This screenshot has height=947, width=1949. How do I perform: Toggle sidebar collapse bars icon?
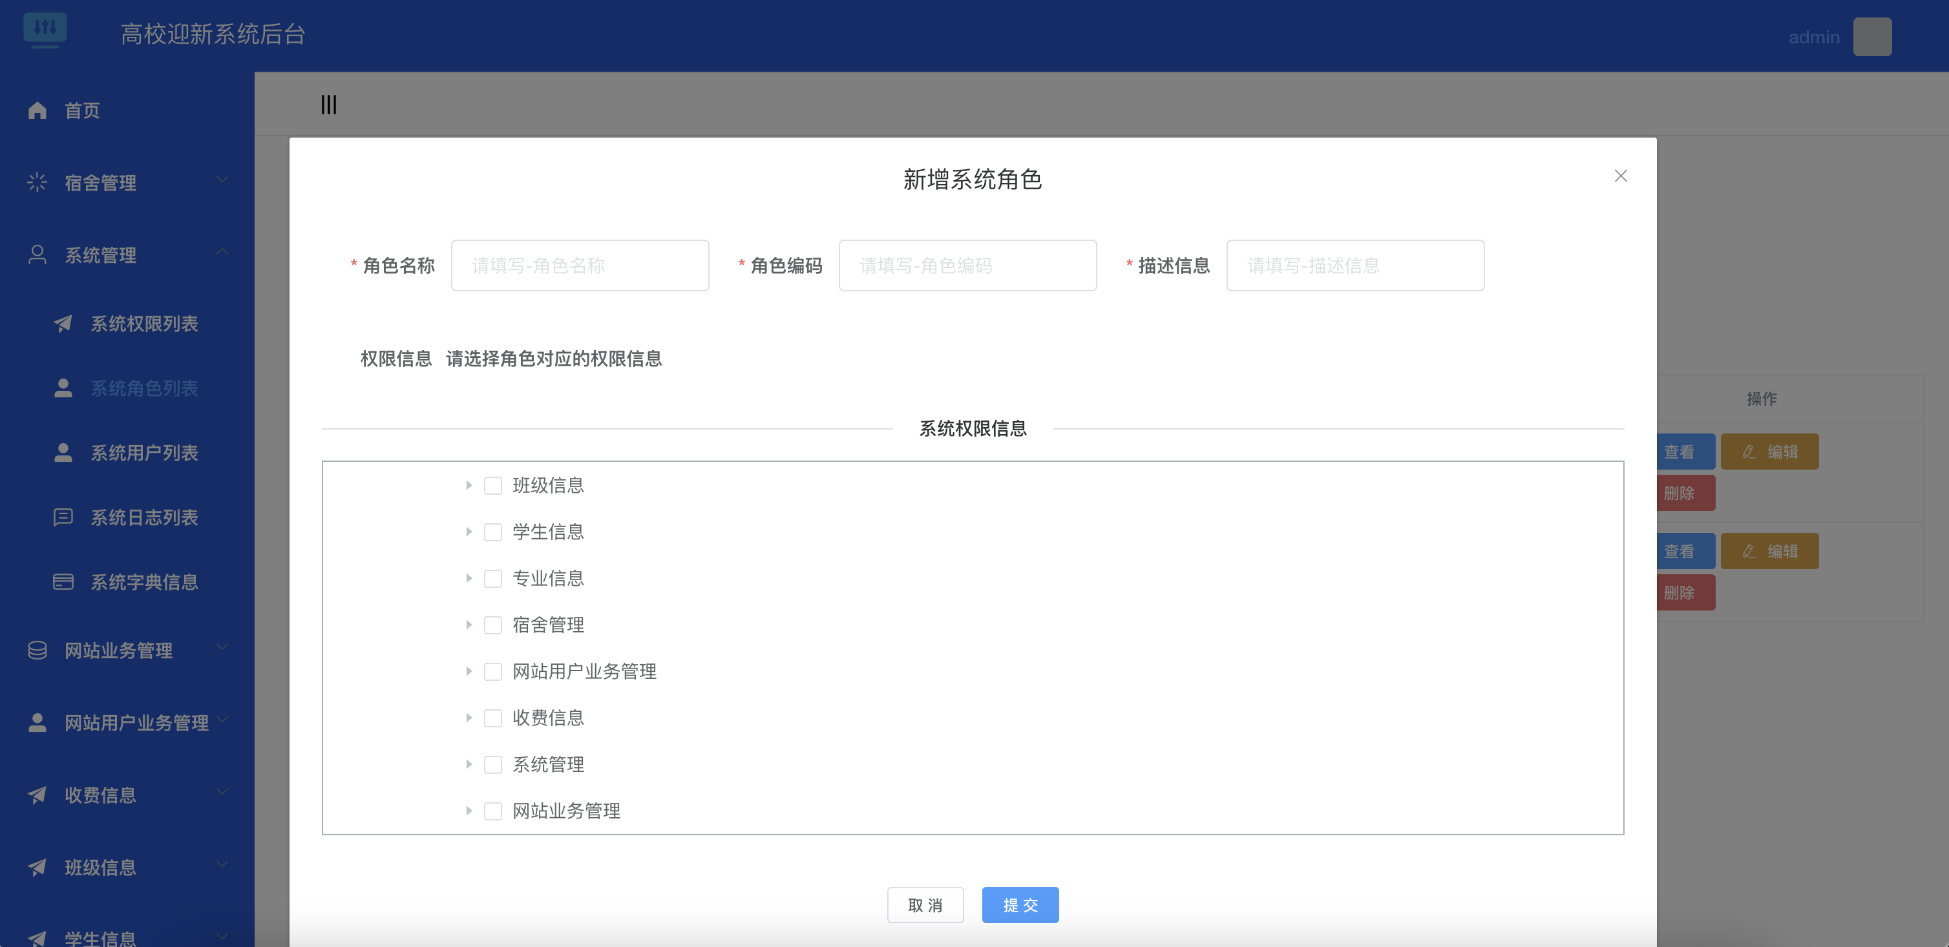328,105
